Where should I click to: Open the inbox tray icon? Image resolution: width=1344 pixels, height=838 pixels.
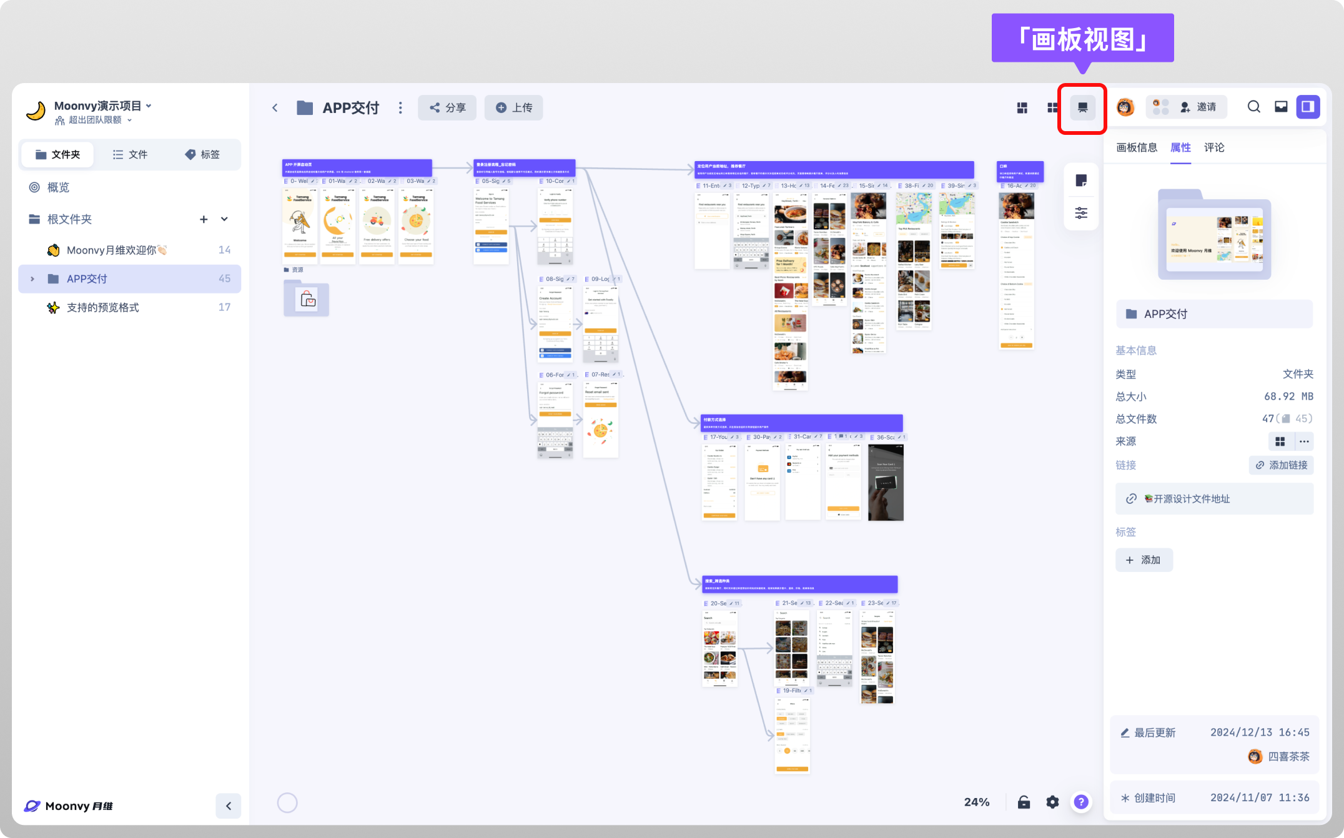[x=1281, y=107]
